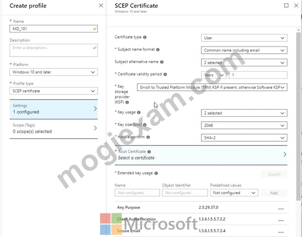The height and width of the screenshot is (237, 302).
Task: Open the Hash algorithm SHA-2 dropdown
Action: [x=244, y=138]
